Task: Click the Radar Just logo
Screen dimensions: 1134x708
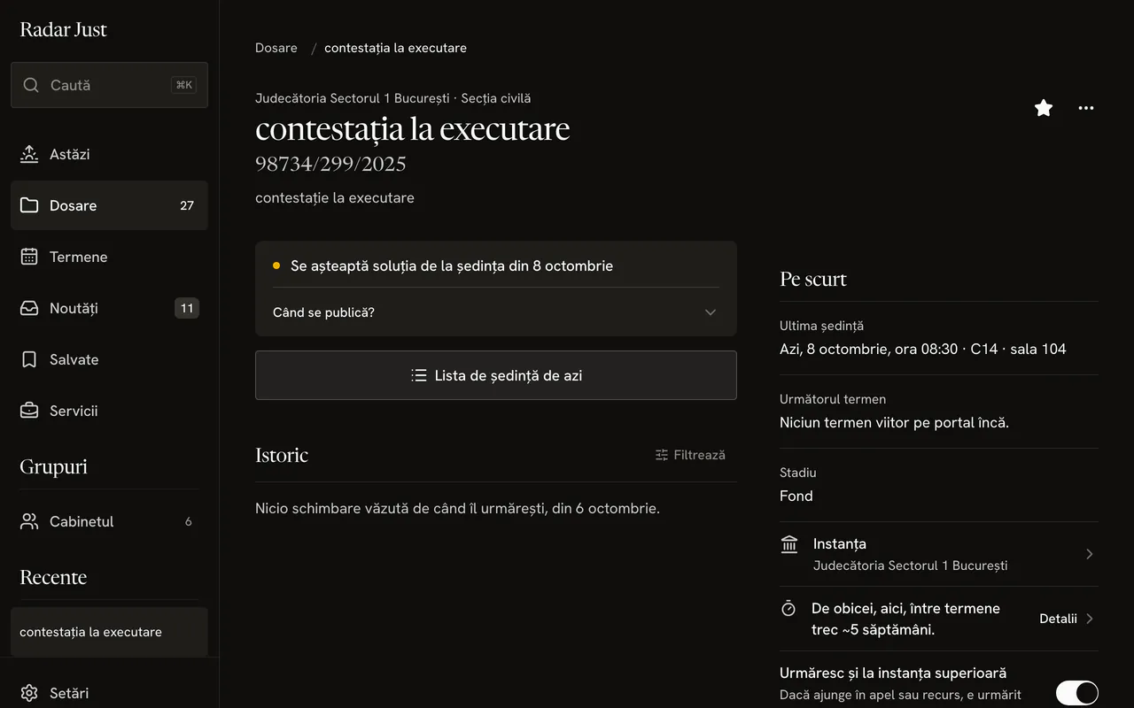Action: click(x=63, y=29)
